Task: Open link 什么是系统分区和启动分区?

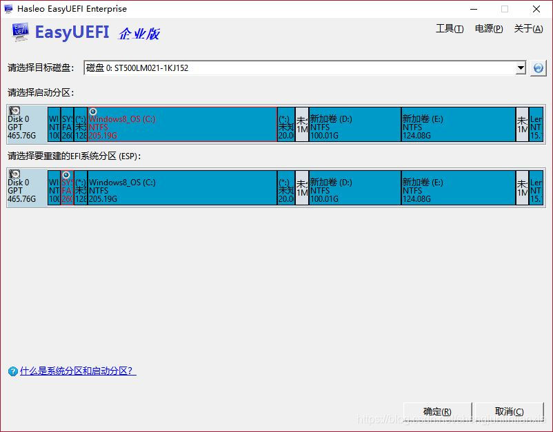Action: [x=78, y=371]
